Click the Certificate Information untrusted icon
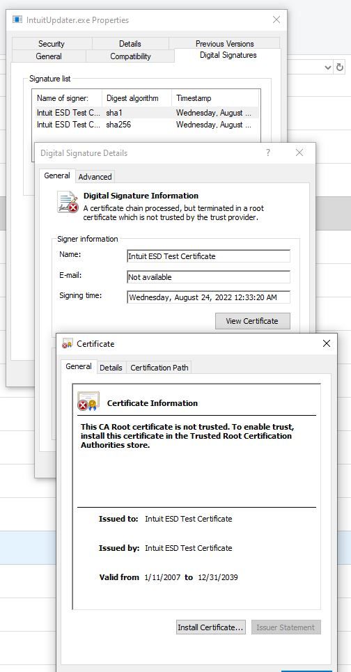This screenshot has height=672, width=351. point(88,401)
